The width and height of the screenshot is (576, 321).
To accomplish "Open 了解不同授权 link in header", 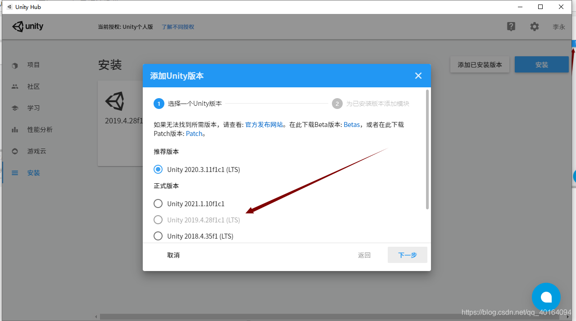I will click(x=178, y=27).
